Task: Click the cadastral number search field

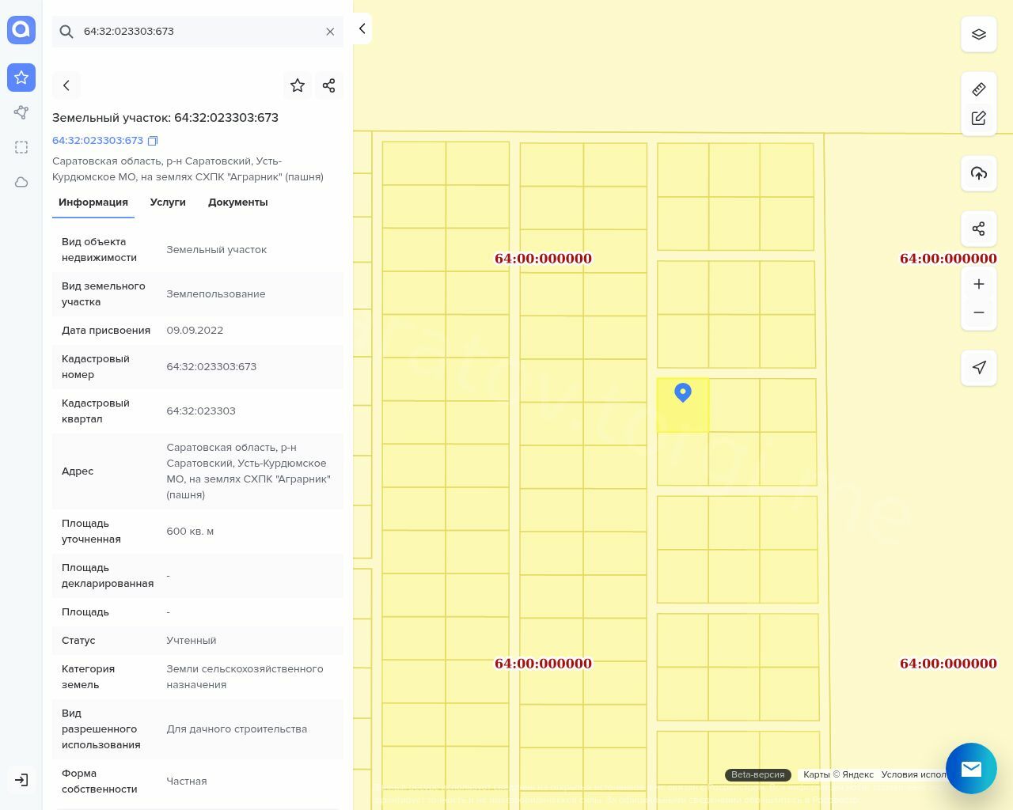Action: pos(198,32)
